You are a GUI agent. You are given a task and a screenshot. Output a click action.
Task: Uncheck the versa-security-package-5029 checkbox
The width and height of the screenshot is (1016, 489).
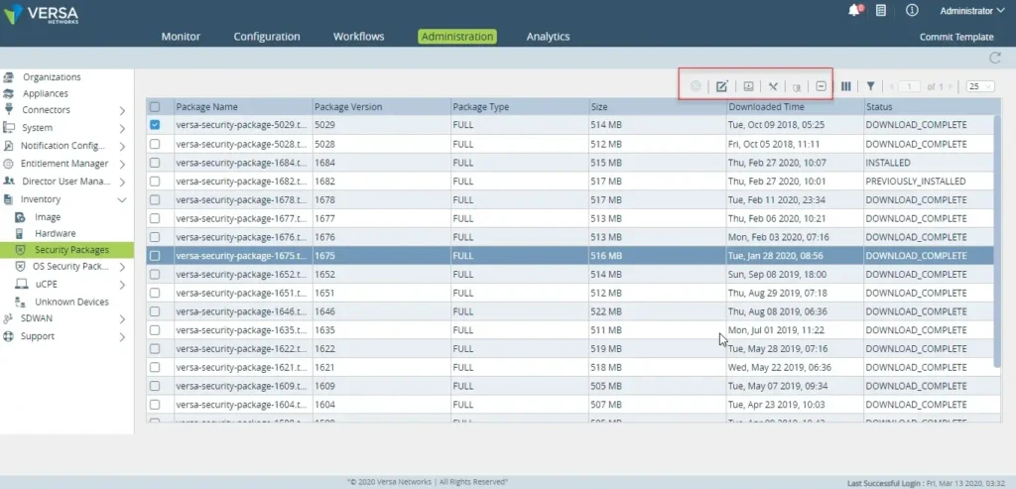(x=155, y=125)
